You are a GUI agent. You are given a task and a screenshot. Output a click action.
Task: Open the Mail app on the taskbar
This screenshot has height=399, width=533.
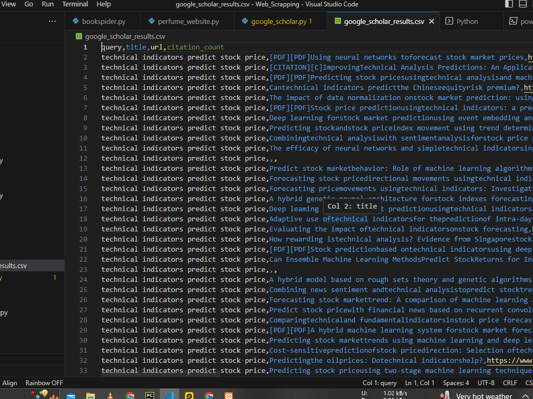point(71,395)
